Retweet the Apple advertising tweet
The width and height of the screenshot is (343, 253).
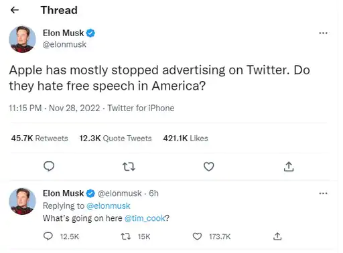[129, 167]
